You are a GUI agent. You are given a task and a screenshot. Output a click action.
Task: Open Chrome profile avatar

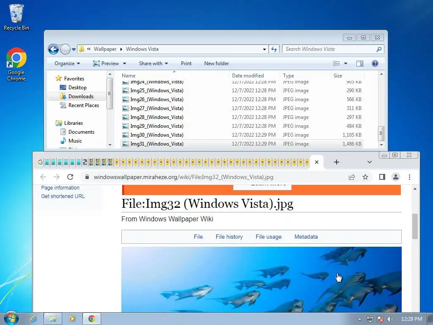pyautogui.click(x=396, y=177)
